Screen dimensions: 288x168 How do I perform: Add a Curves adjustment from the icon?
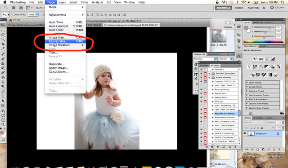point(266,59)
